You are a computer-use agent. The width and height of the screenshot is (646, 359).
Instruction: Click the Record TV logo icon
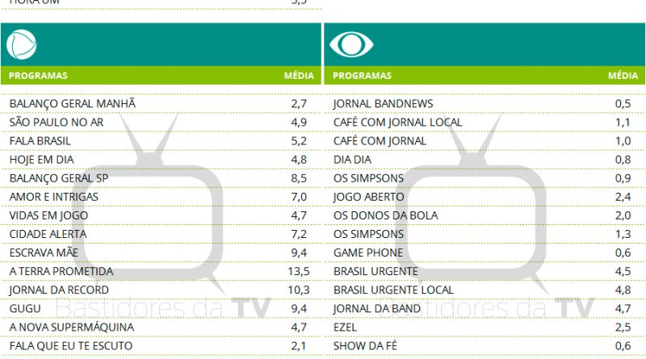coord(21,45)
